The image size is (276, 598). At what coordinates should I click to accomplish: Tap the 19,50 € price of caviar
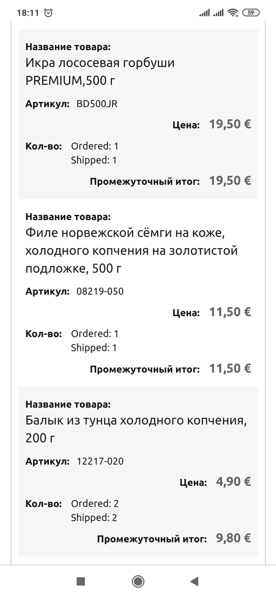[230, 124]
